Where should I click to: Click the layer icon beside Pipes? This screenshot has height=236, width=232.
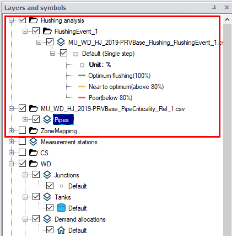point(47,119)
